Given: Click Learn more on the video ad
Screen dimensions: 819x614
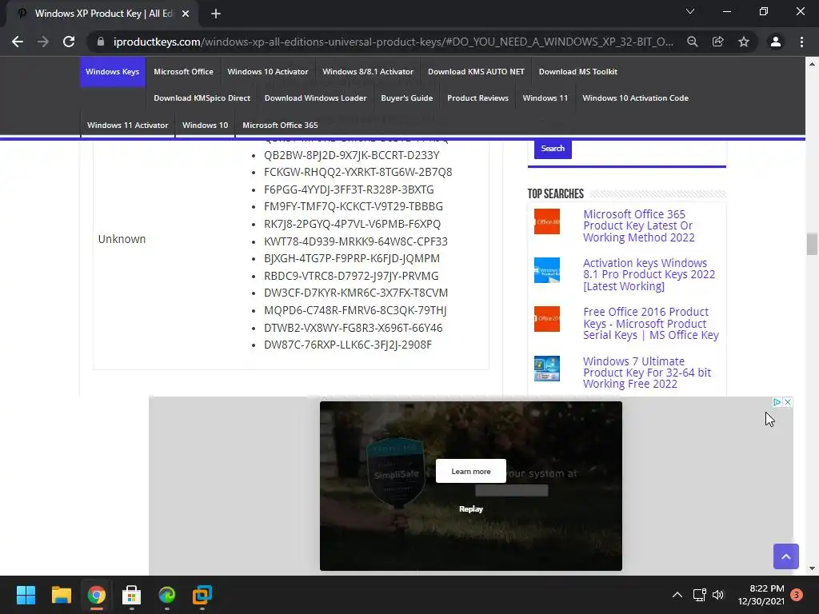Looking at the screenshot, I should 470,471.
